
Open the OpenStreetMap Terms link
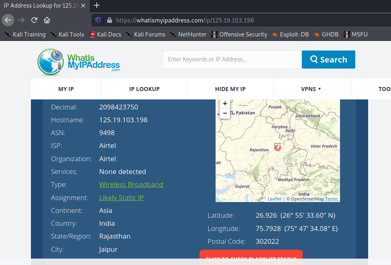click(332, 199)
